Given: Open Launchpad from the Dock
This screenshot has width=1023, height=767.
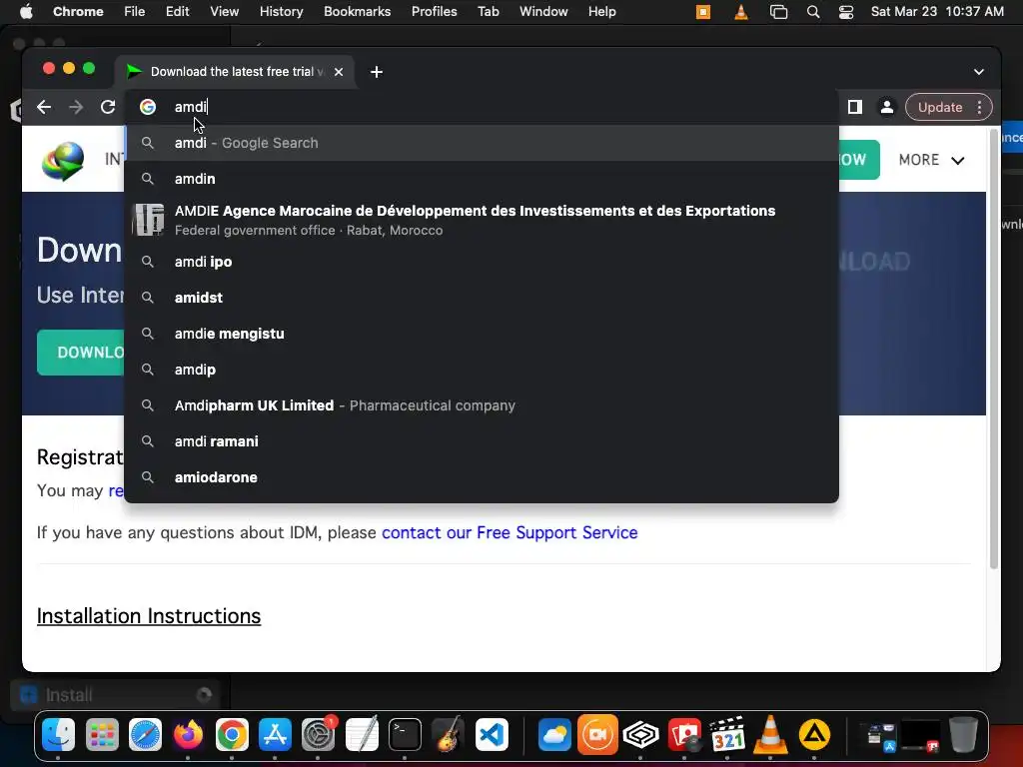Looking at the screenshot, I should click(103, 736).
